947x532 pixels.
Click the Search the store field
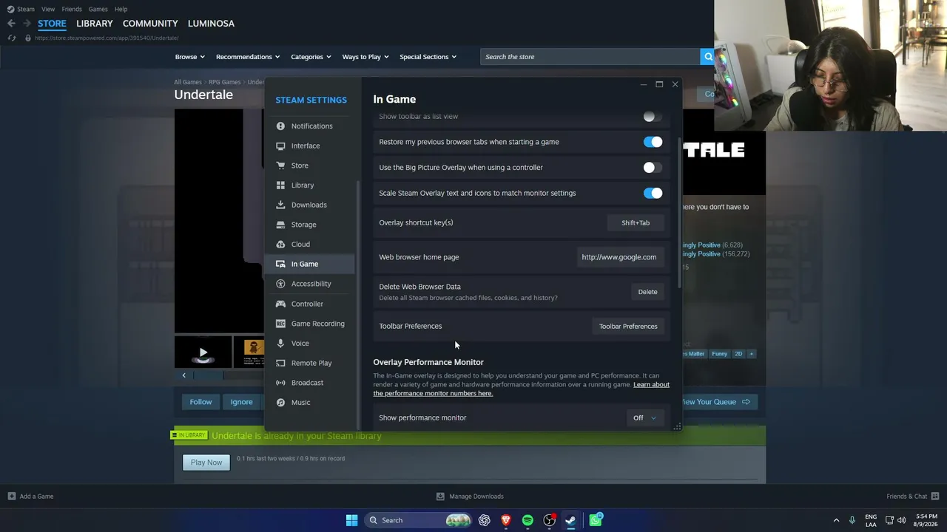coord(590,57)
